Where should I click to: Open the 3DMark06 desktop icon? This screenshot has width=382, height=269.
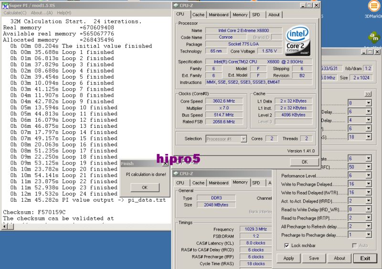(x=373, y=9)
